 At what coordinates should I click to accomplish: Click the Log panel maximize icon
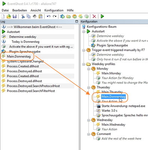pyautogui.click(x=77, y=21)
